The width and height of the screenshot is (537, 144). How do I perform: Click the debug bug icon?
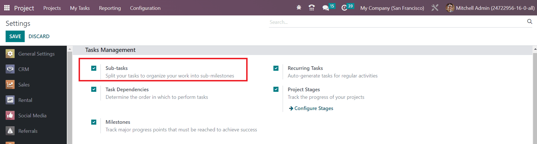299,8
